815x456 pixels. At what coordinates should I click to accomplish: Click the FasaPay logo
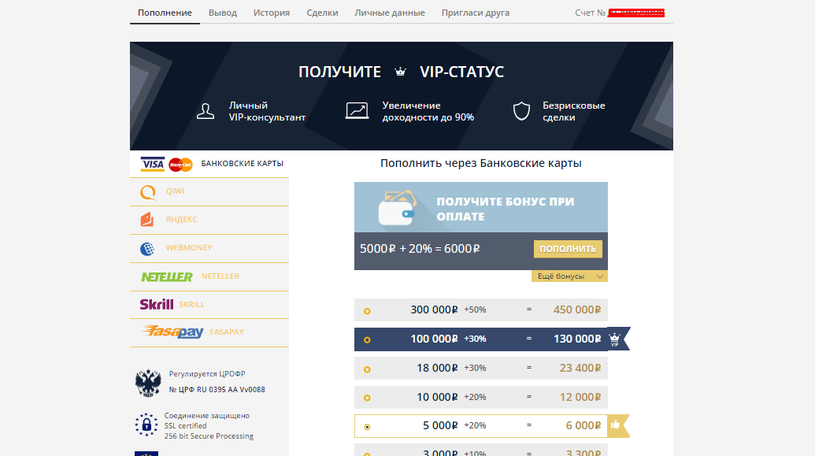(x=172, y=332)
